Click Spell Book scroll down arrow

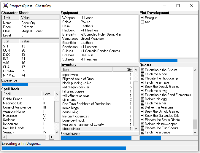coord(57,132)
